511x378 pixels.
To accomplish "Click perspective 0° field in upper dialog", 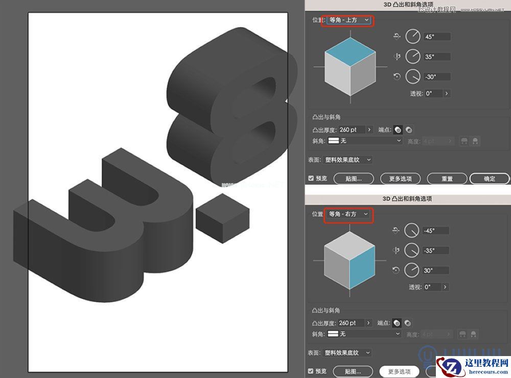I will 434,93.
